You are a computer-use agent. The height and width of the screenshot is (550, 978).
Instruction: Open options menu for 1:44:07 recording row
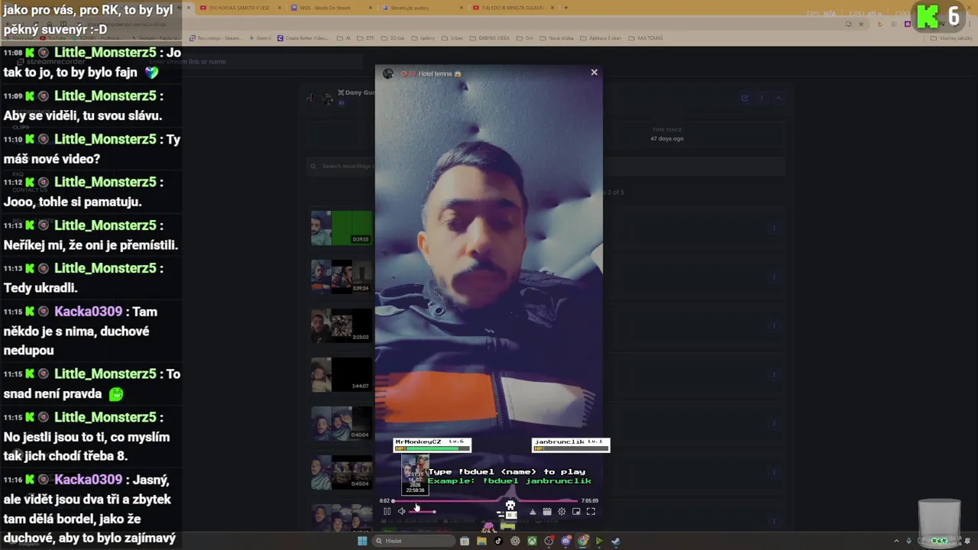[x=773, y=374]
